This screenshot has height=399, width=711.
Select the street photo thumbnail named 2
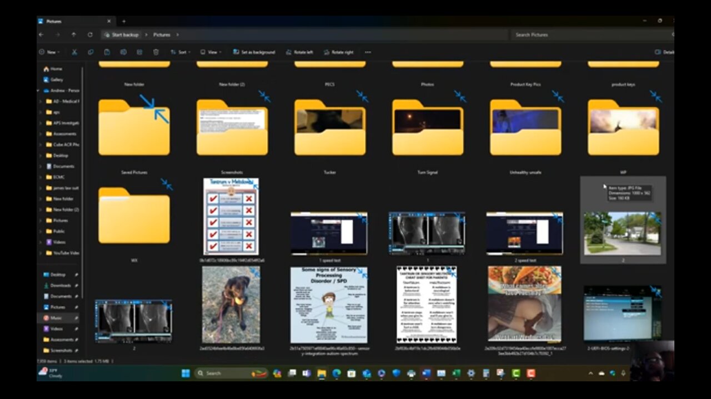coord(623,233)
